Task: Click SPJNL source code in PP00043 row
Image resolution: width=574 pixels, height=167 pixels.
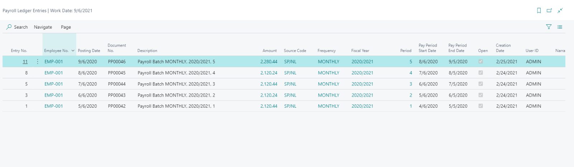Action: coord(290,95)
